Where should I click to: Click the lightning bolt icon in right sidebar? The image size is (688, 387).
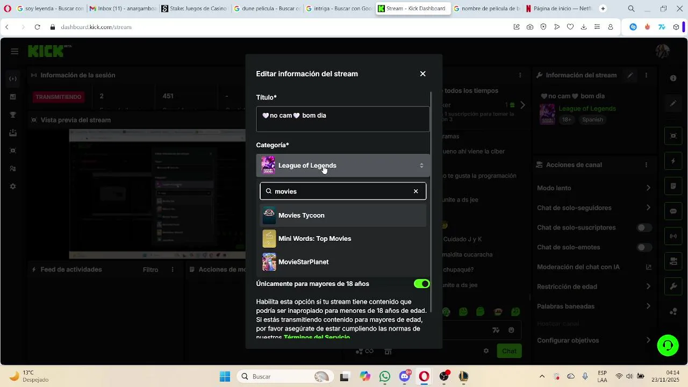[x=673, y=161]
